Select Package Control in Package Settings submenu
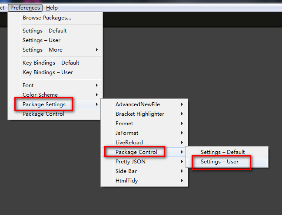The width and height of the screenshot is (282, 215). pos(144,152)
